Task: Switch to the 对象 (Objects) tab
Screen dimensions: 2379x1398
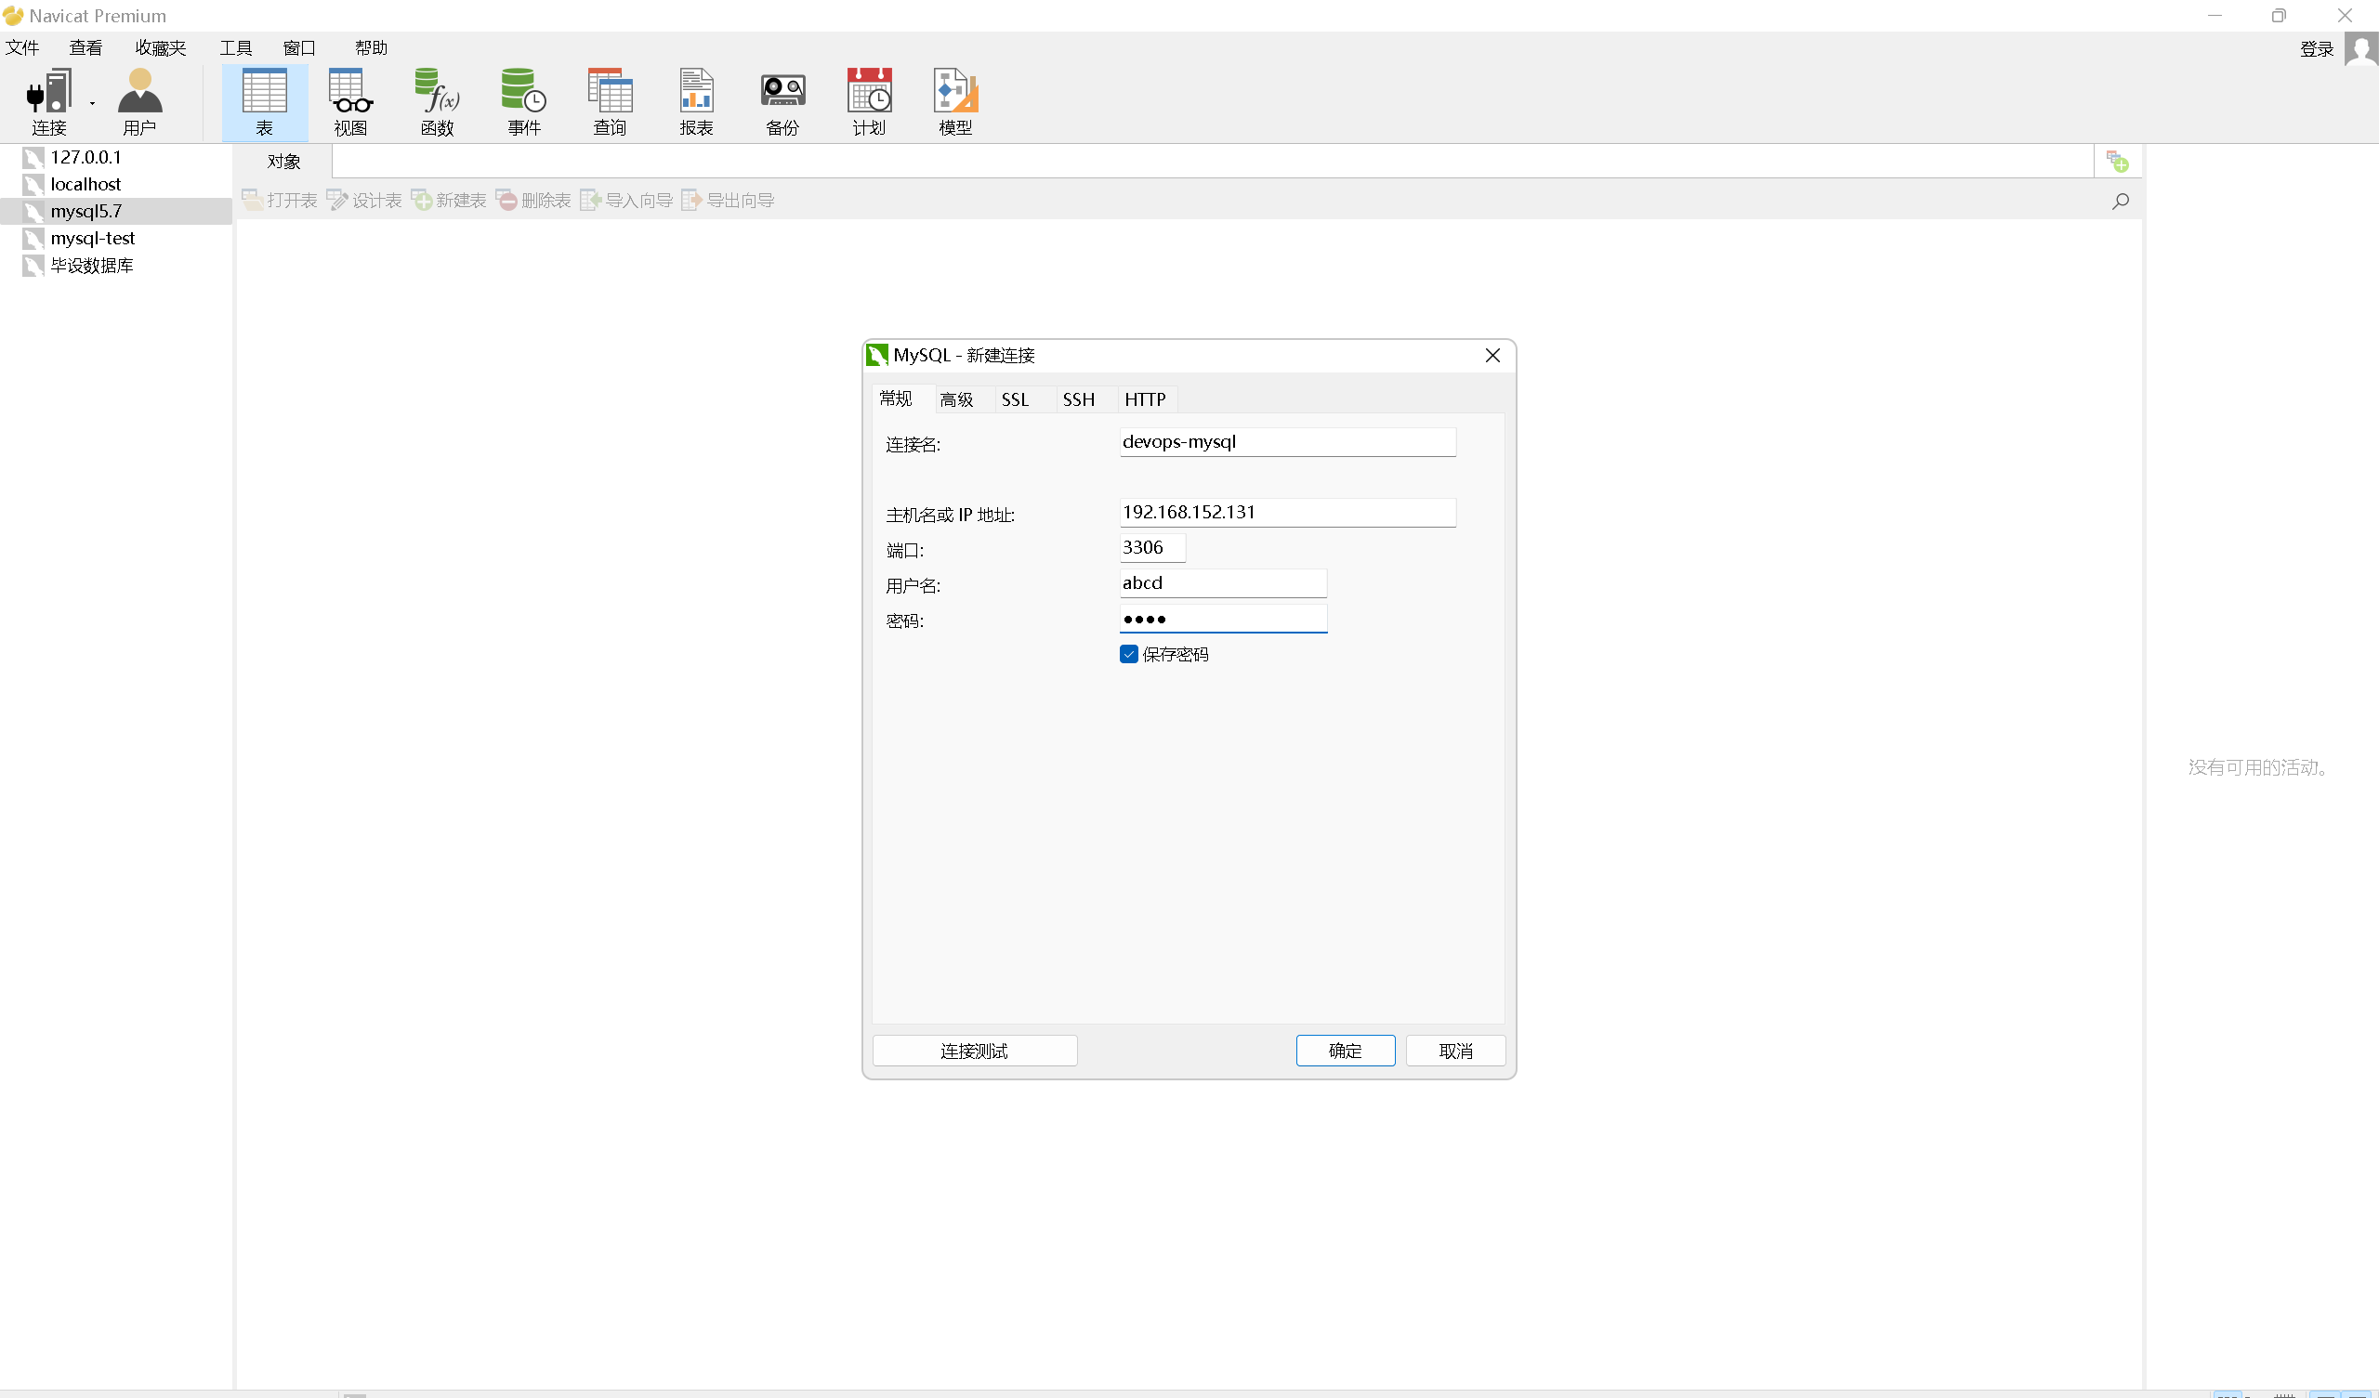Action: coord(283,162)
